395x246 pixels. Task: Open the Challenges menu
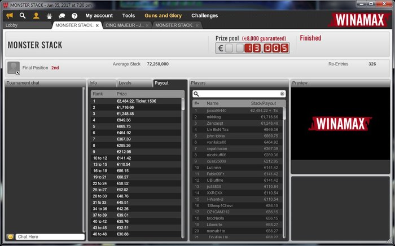click(204, 16)
